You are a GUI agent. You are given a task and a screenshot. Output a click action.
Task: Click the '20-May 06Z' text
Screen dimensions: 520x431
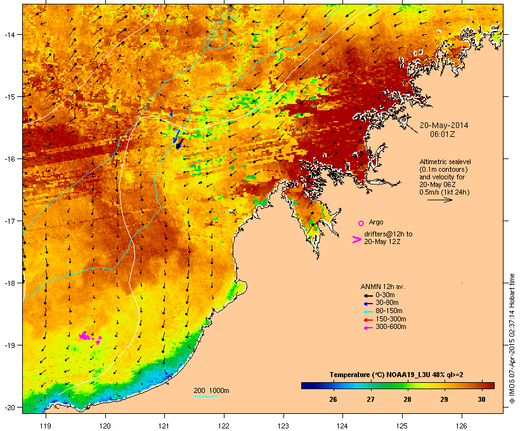(438, 184)
